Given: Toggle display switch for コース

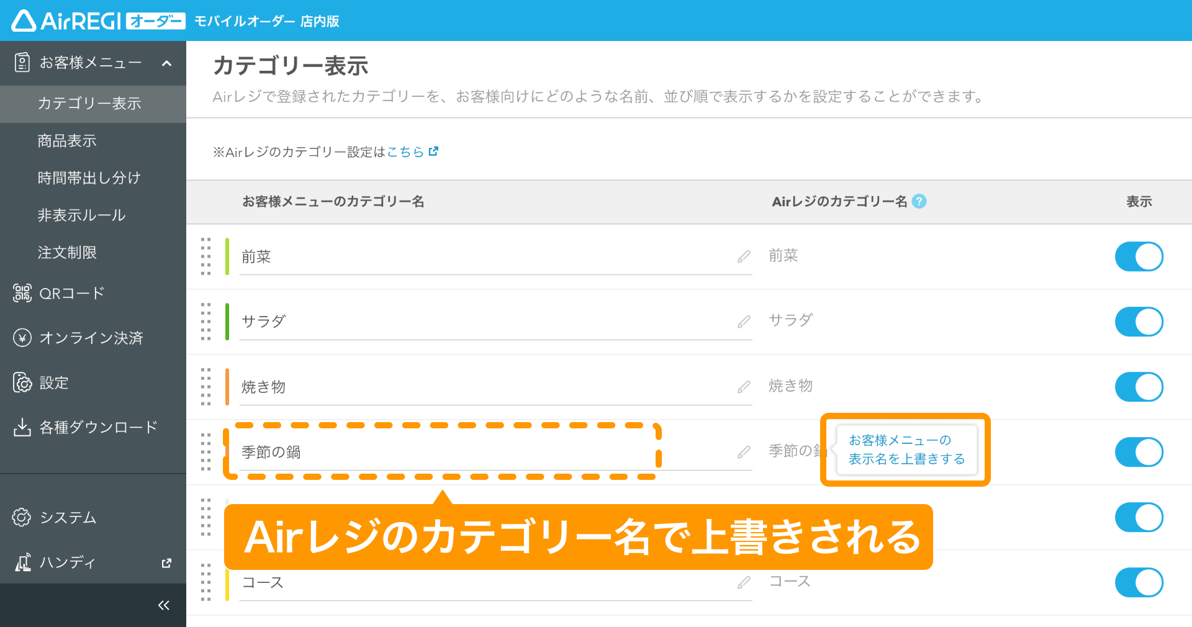Looking at the screenshot, I should point(1139,582).
